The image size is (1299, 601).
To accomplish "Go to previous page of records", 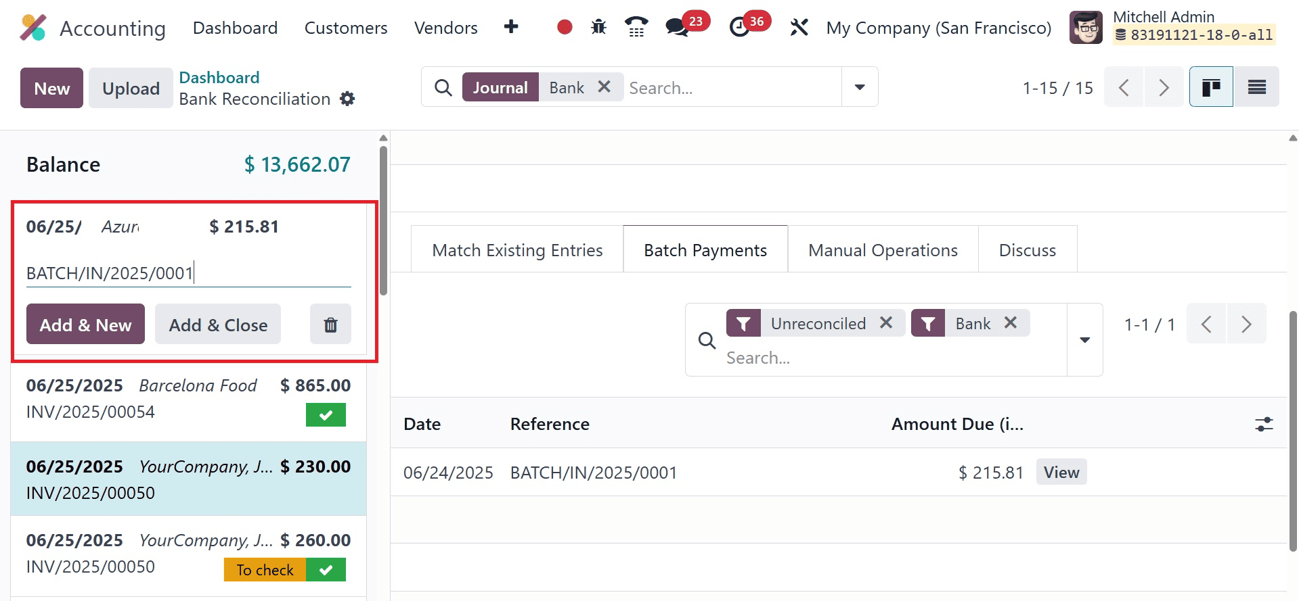I will tap(1124, 87).
